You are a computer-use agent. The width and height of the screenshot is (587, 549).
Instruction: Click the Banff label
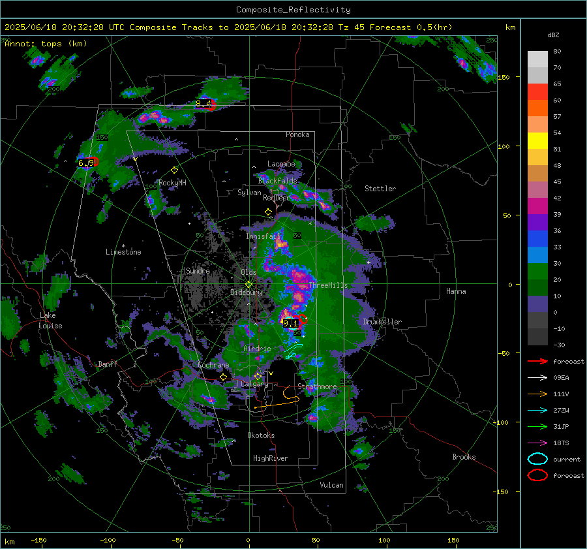coord(108,364)
